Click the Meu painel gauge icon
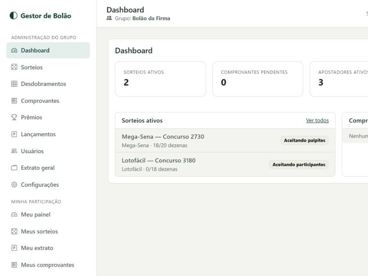 pyautogui.click(x=14, y=214)
